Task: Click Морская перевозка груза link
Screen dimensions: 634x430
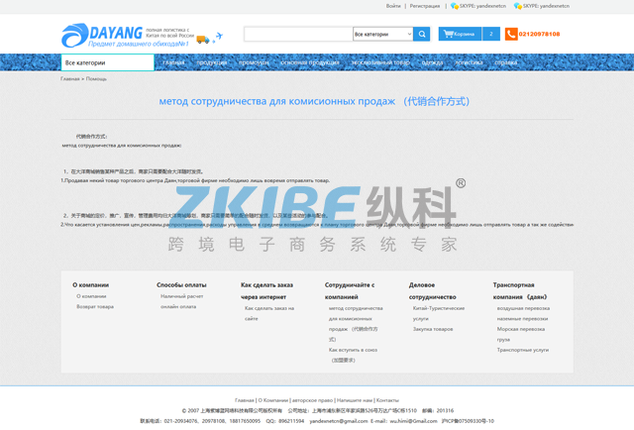Action: [521, 334]
